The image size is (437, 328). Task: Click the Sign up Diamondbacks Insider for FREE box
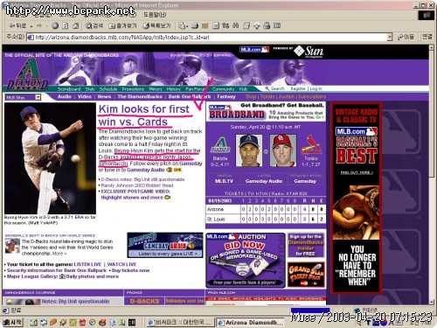(x=306, y=245)
